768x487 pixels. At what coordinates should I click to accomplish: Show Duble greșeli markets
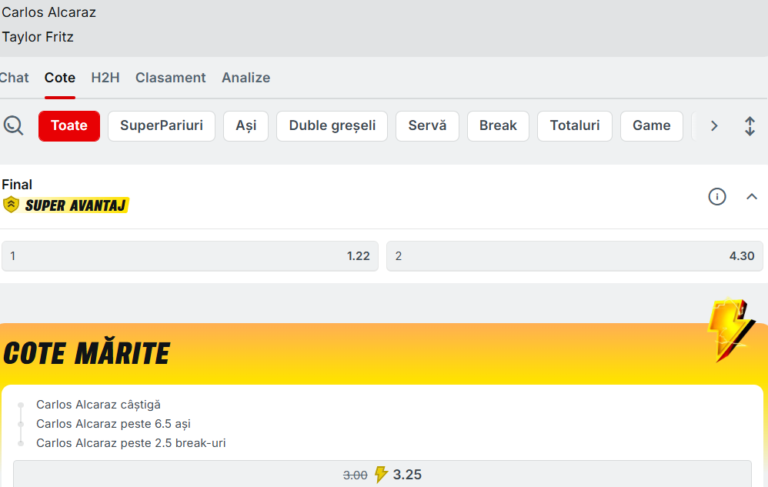click(x=332, y=126)
